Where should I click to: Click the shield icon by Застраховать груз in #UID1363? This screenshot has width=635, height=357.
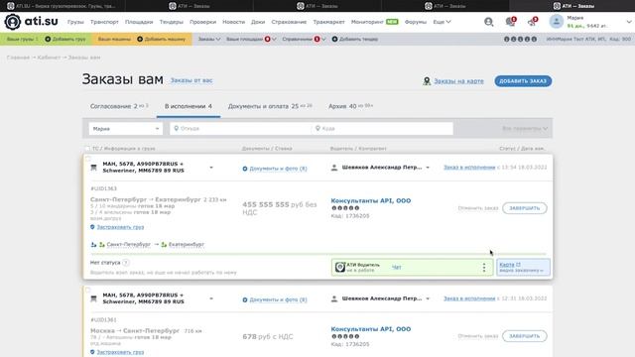pos(92,227)
